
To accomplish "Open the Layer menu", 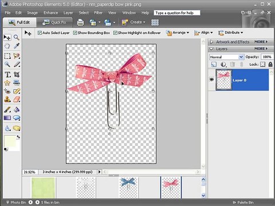I will pyautogui.click(x=68, y=13).
